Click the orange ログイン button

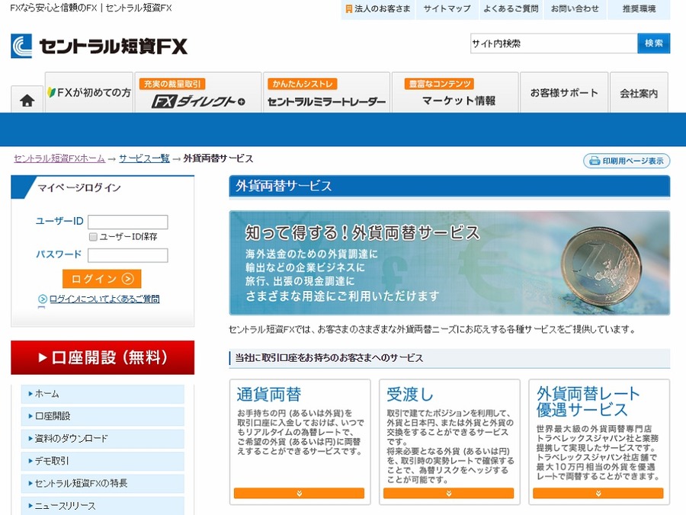[x=101, y=279]
